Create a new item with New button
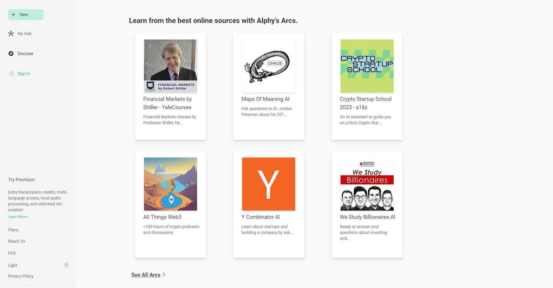553x288 pixels. tap(26, 15)
